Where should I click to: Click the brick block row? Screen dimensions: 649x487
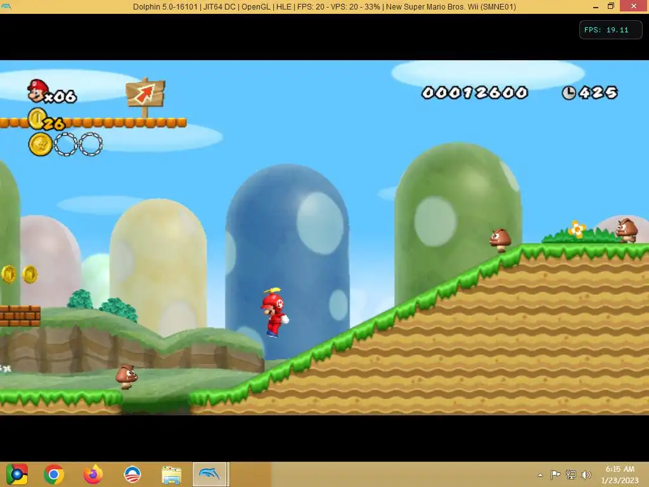click(x=20, y=316)
